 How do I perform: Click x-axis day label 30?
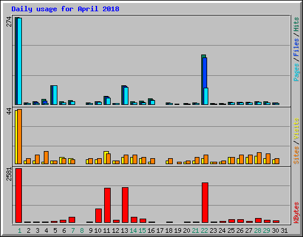pyautogui.click(x=275, y=230)
